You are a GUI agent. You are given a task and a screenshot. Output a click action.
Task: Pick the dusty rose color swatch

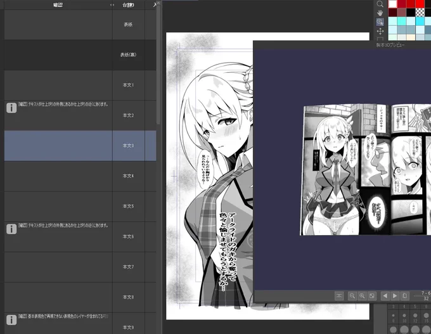click(x=402, y=13)
